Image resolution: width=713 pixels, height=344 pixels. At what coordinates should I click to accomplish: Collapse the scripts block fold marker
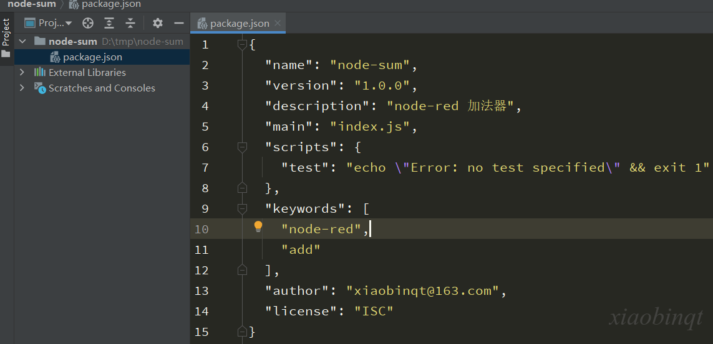coord(243,147)
